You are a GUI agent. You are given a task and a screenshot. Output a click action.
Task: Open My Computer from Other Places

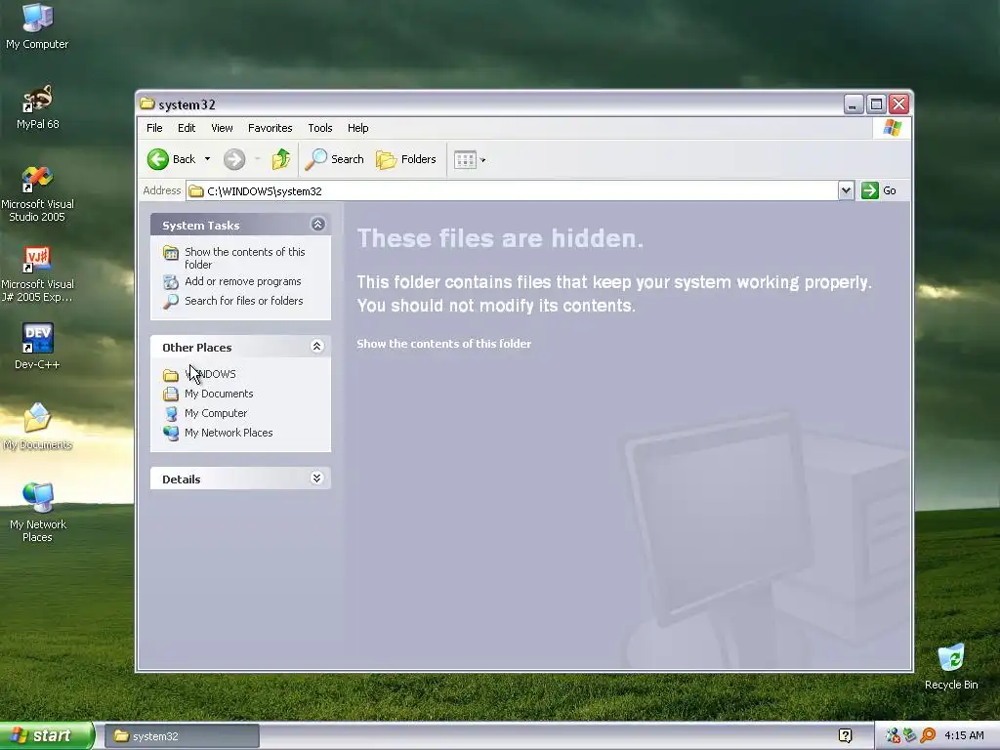tap(205, 413)
